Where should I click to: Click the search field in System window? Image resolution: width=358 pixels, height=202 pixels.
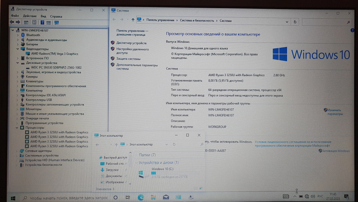point(326,22)
